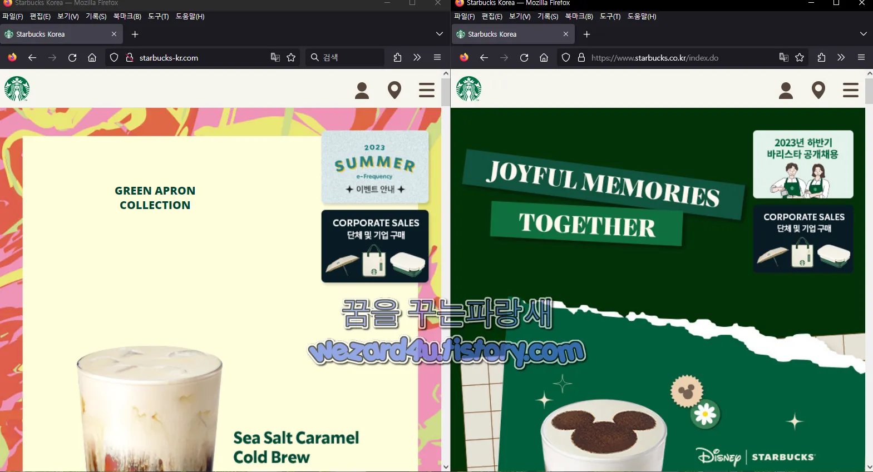Close Starbucks Korea tab in left window
Screen dimensions: 873x472
point(114,34)
